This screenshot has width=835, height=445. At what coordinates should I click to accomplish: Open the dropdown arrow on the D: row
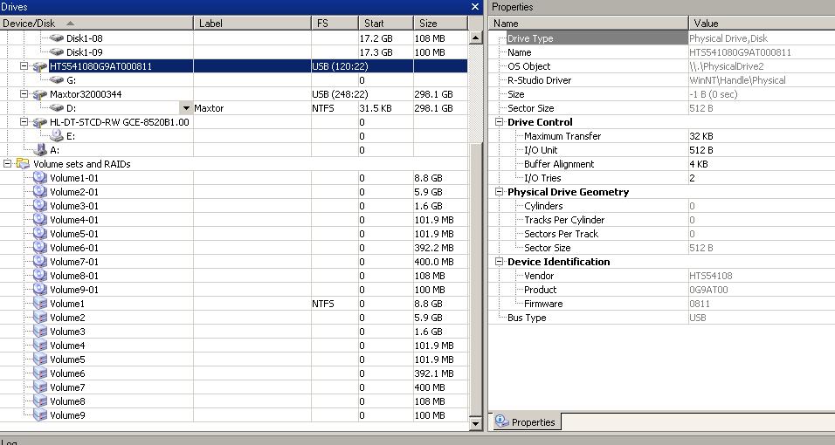(x=186, y=108)
